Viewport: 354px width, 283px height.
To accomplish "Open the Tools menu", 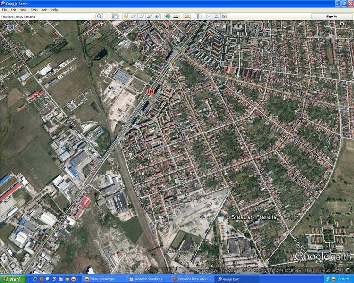I will coord(34,10).
